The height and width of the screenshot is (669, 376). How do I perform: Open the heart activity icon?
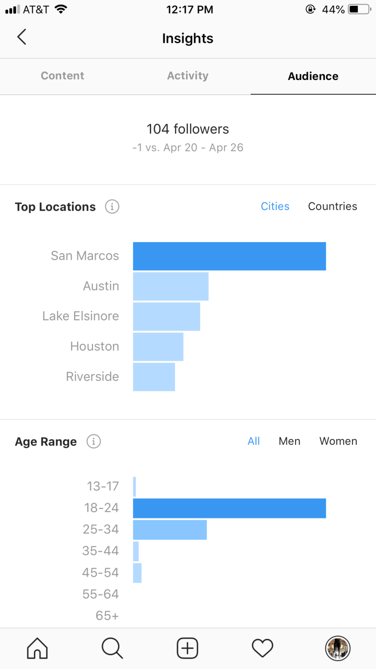pyautogui.click(x=263, y=649)
